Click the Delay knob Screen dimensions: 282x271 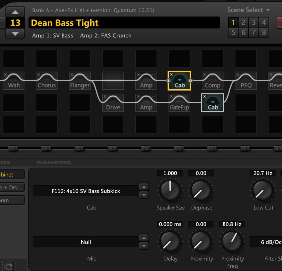pos(170,241)
